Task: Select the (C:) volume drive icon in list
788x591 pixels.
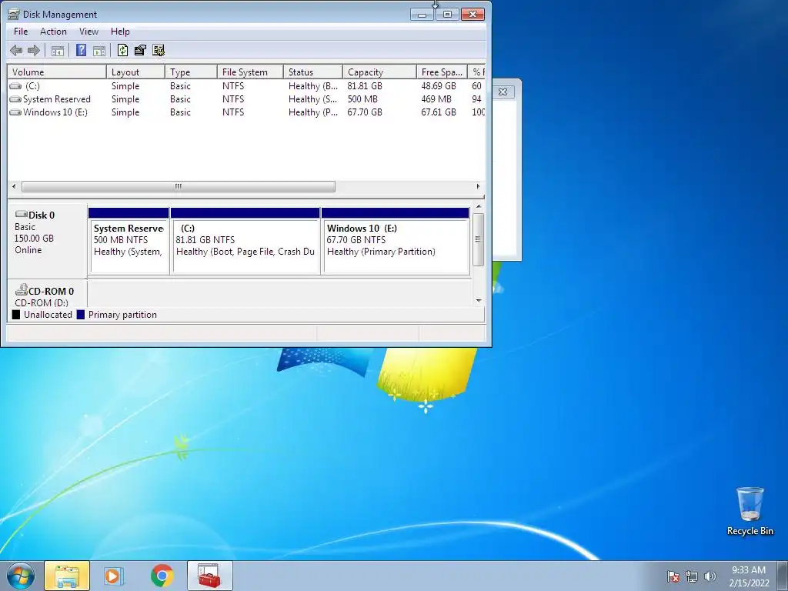Action: [x=15, y=86]
